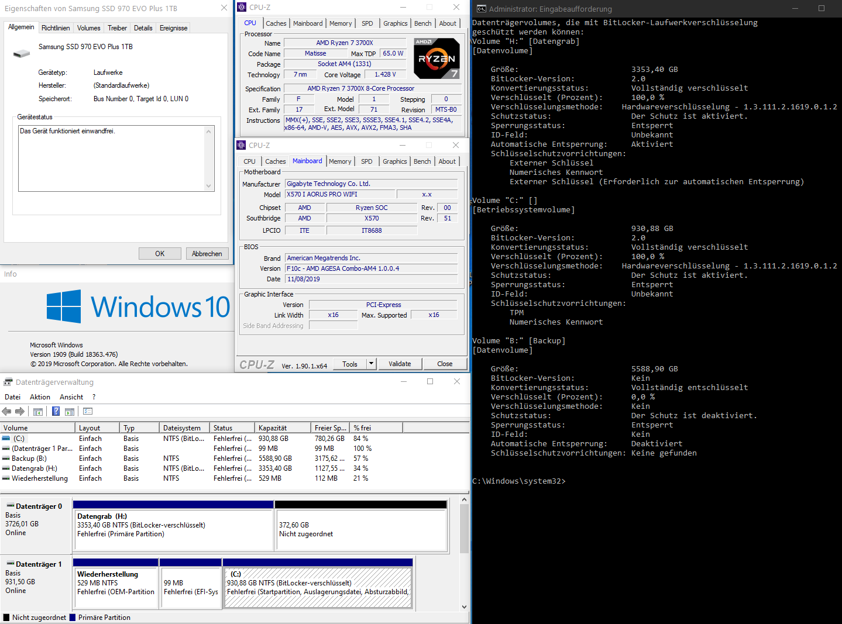Open SPD tab in lower CPU-Z window

367,161
